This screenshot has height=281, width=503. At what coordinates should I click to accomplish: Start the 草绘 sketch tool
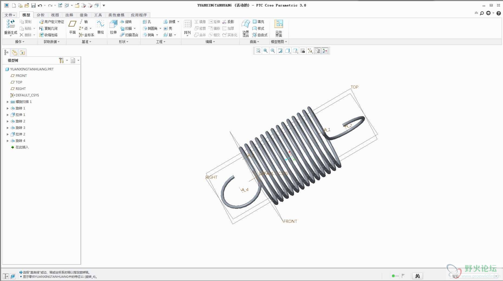tap(100, 27)
